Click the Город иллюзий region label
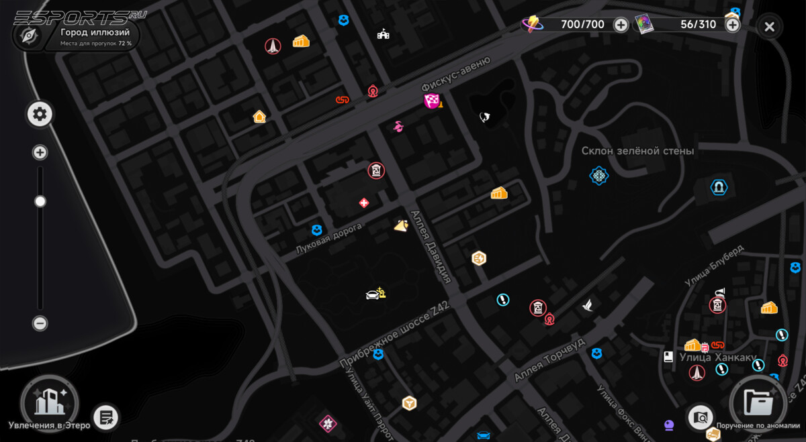This screenshot has height=442, width=806. (x=95, y=32)
